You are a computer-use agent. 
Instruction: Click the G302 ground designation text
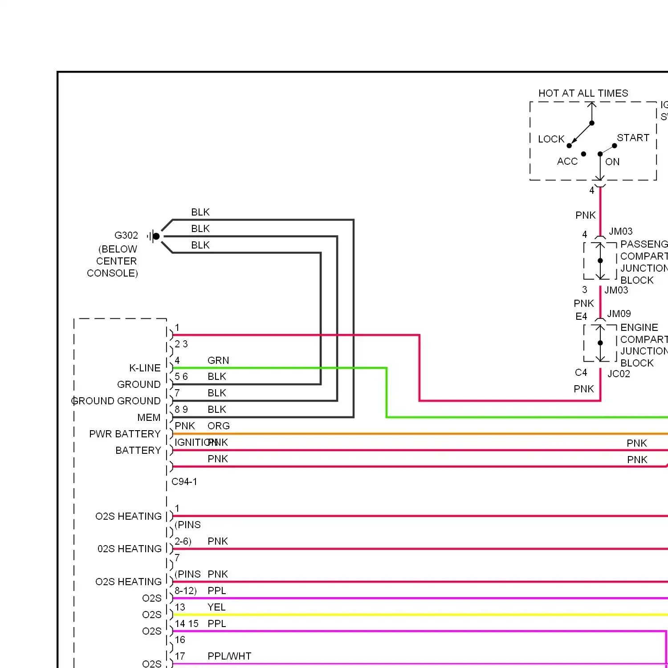pyautogui.click(x=126, y=235)
